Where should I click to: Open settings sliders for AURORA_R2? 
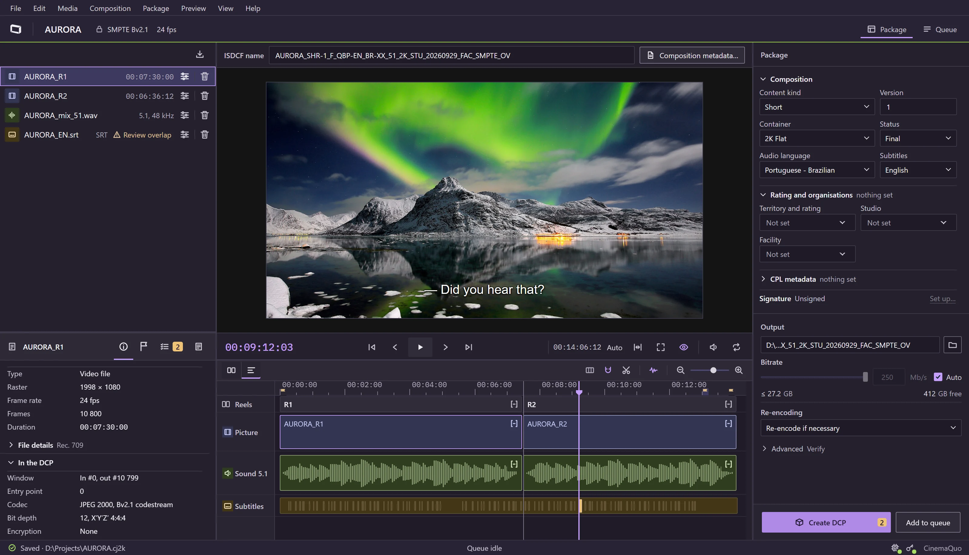pos(185,96)
